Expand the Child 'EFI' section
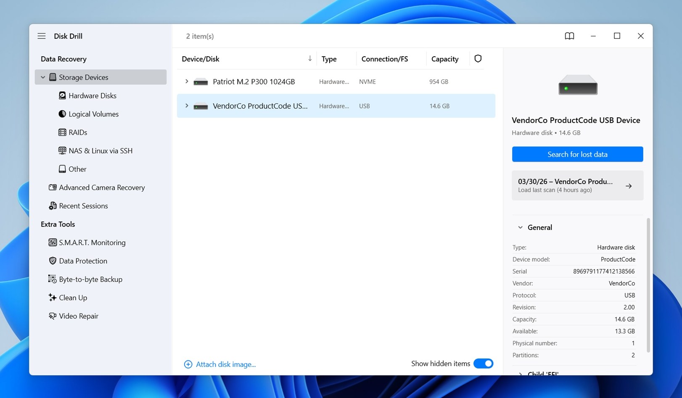Viewport: 682px width, 398px height. (x=520, y=374)
